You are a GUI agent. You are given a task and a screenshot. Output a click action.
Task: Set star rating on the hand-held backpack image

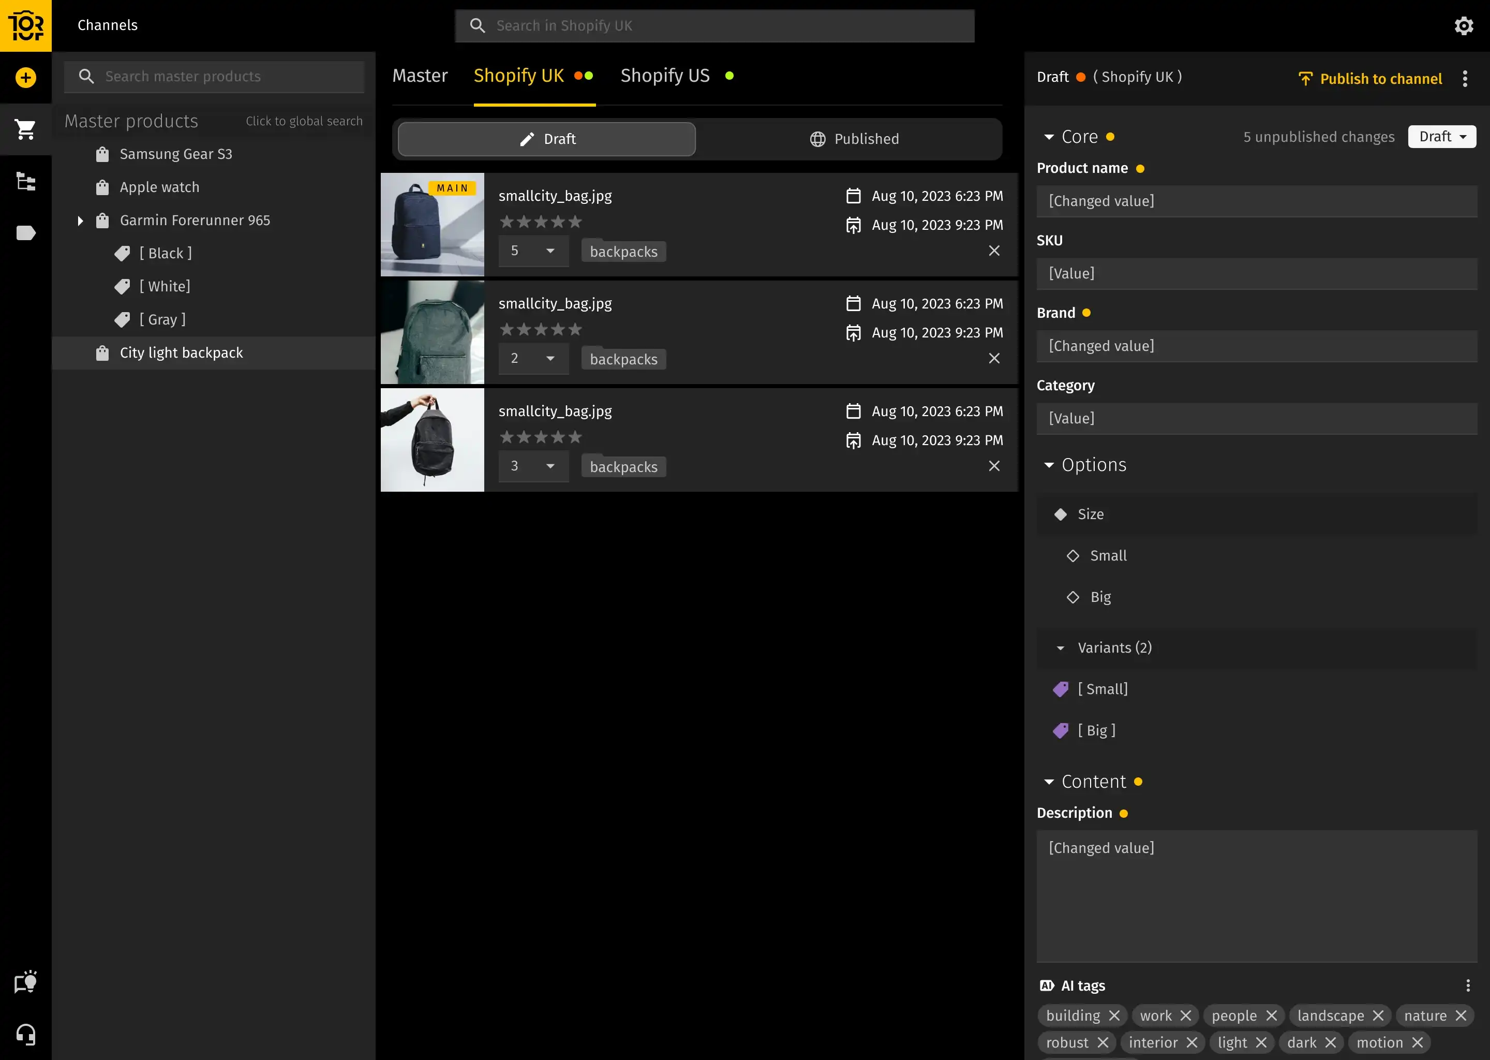pyautogui.click(x=540, y=437)
